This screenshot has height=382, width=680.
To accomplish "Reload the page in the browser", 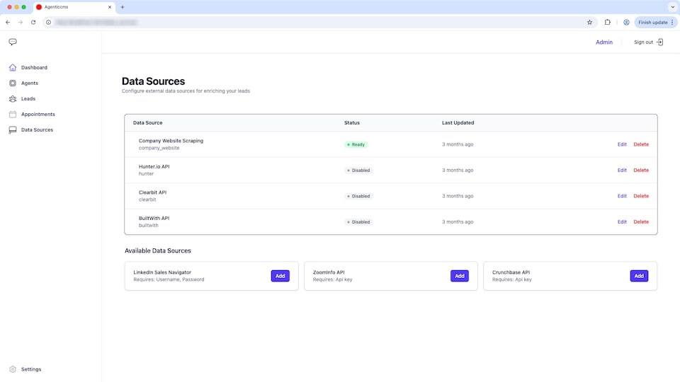I will pyautogui.click(x=33, y=22).
